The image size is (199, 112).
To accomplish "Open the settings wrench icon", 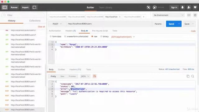I will 189,7.
